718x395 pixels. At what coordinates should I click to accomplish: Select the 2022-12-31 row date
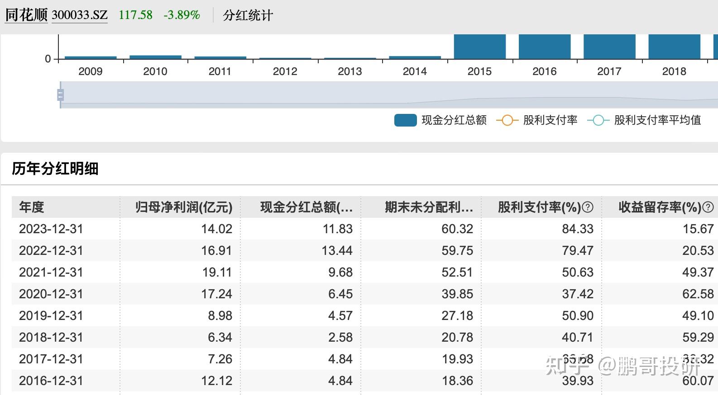point(51,251)
